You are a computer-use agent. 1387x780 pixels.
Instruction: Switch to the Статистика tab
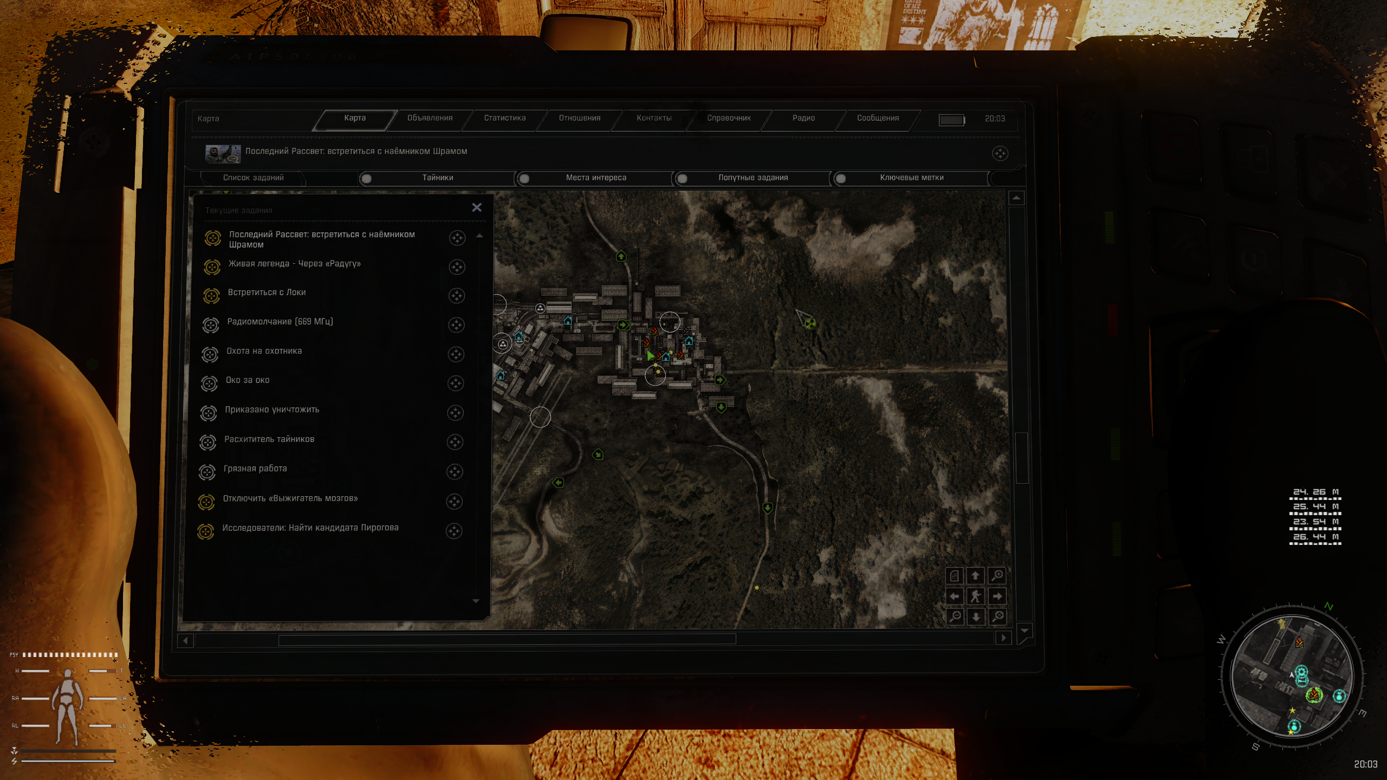504,118
